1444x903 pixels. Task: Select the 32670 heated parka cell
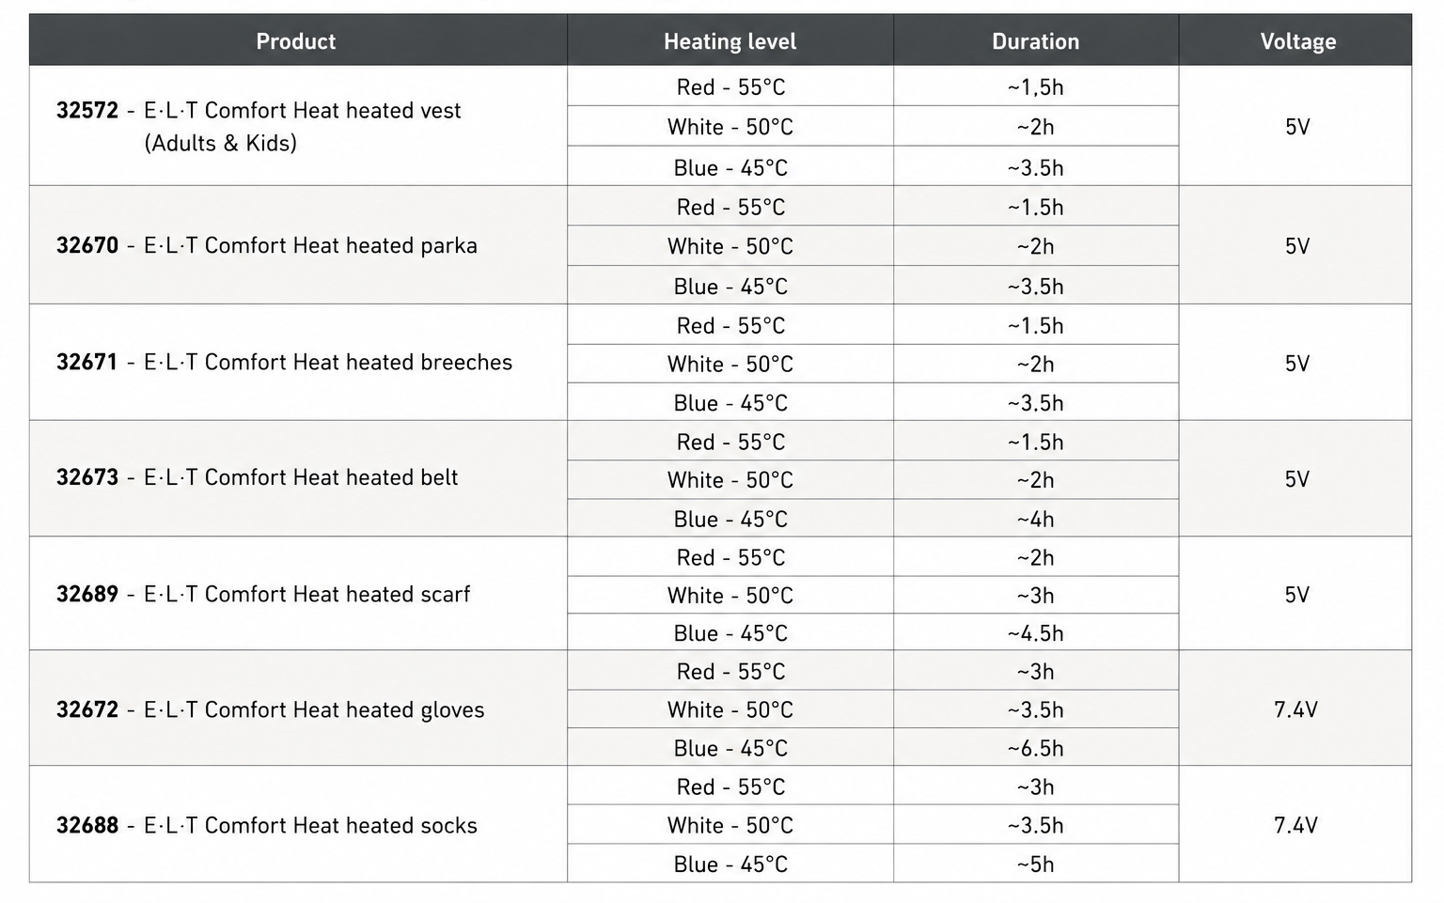point(297,245)
